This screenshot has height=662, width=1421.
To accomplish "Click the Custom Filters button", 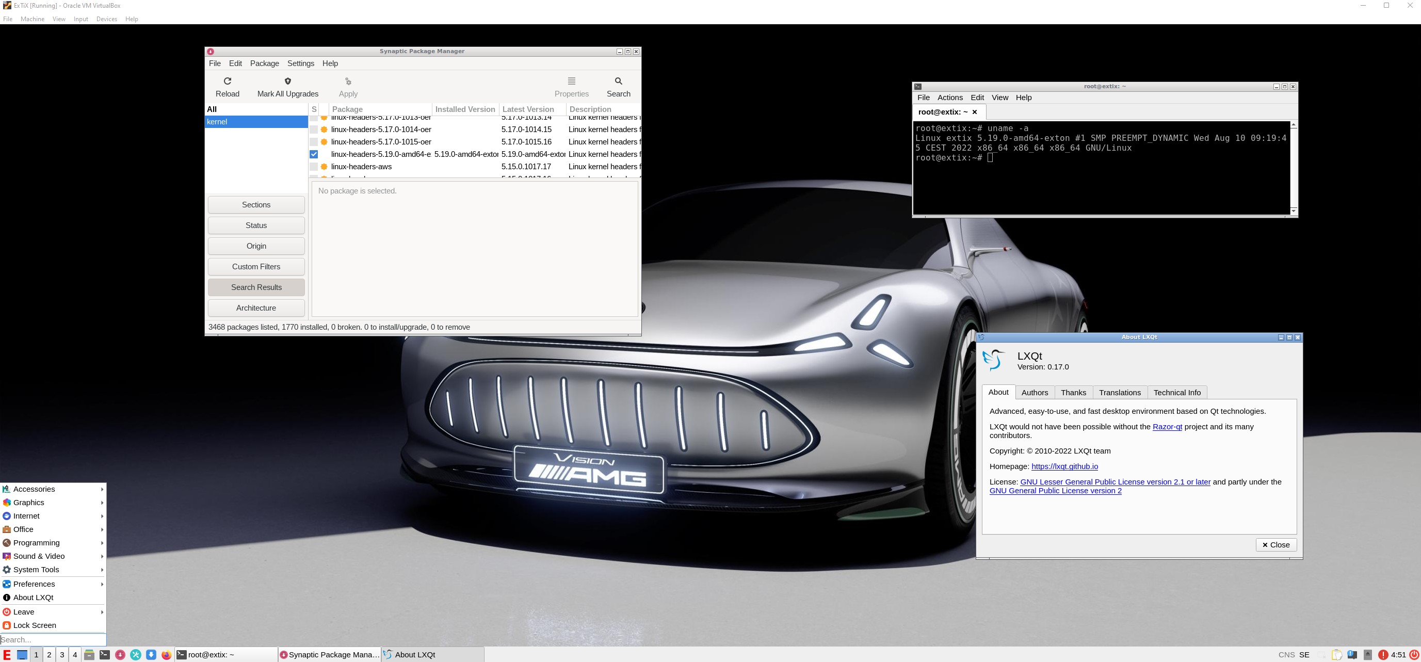I will pos(256,266).
